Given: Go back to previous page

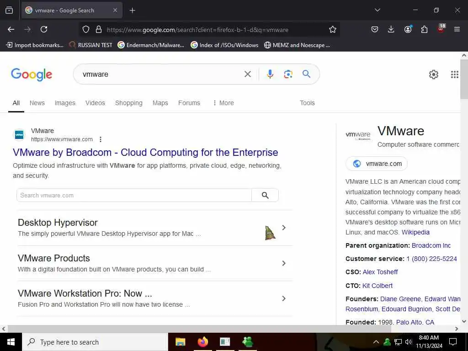Looking at the screenshot, I should (x=11, y=29).
